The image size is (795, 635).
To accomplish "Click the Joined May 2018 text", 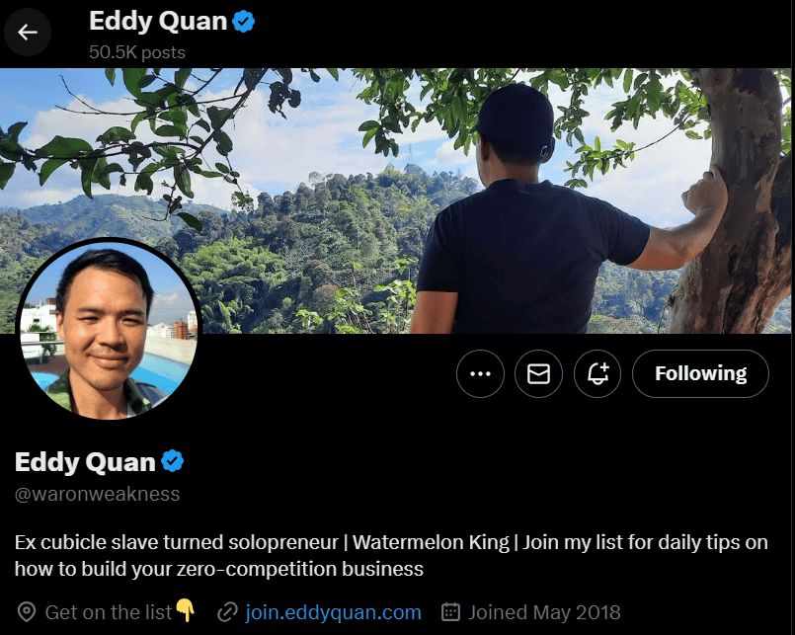I will 544,612.
